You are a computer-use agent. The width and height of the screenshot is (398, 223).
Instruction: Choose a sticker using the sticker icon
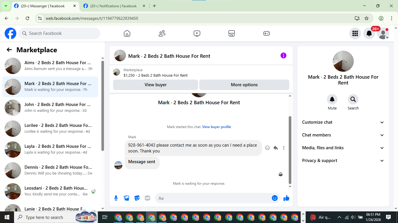tap(137, 198)
